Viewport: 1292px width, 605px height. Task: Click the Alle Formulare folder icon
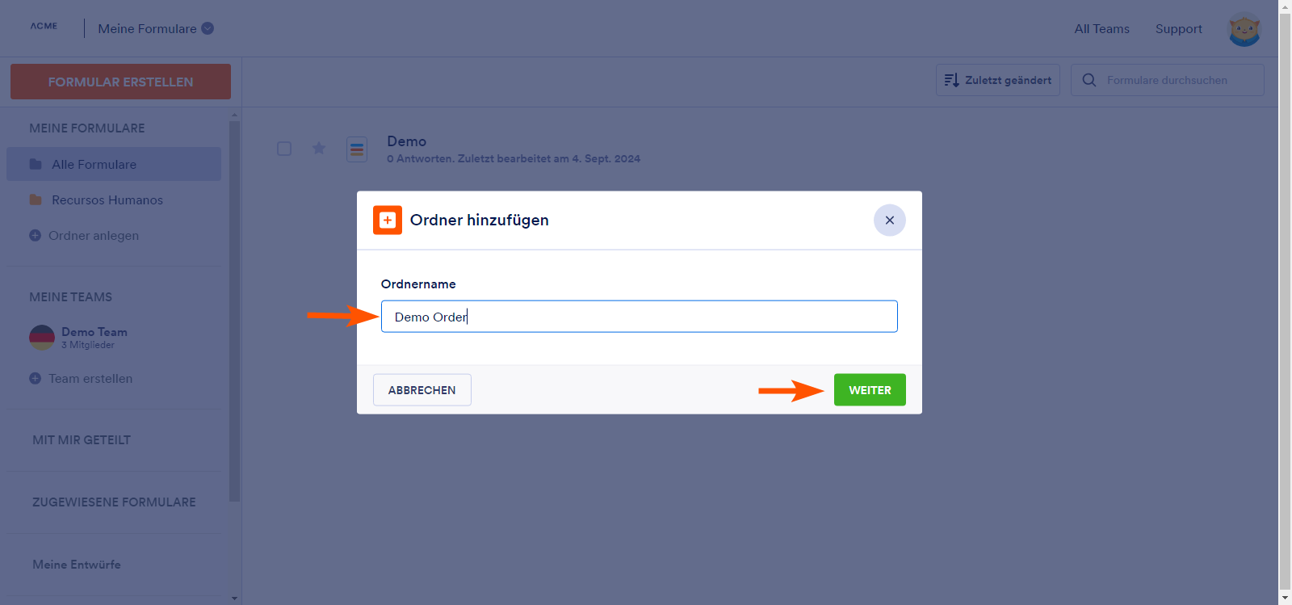[x=36, y=164]
